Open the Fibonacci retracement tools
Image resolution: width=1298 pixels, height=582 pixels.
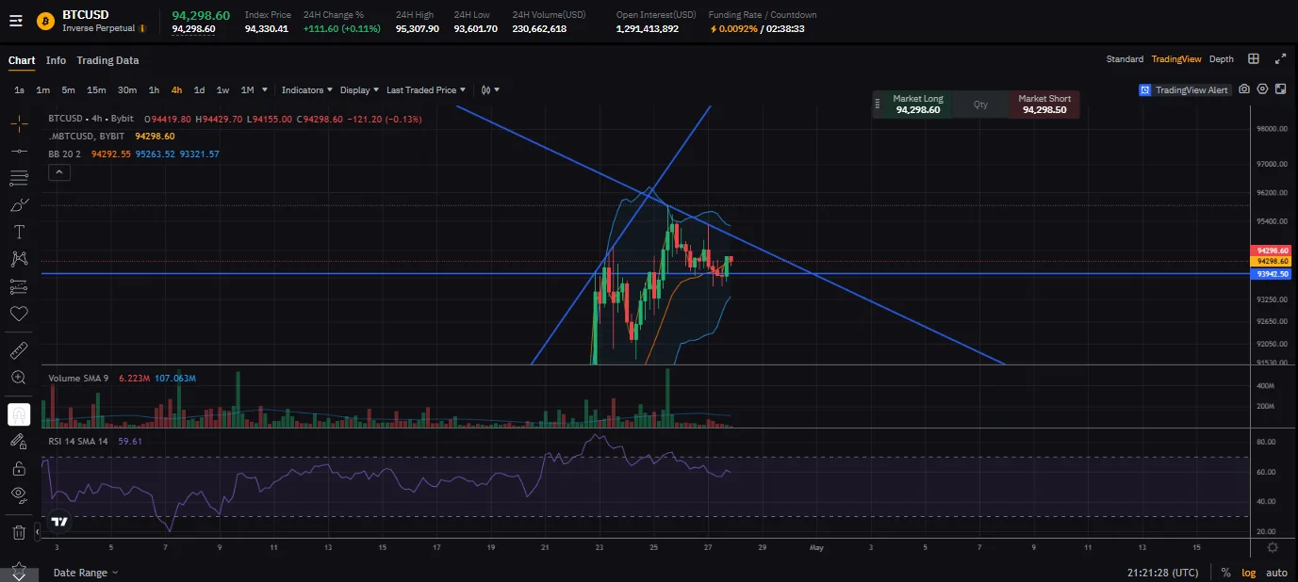point(19,178)
